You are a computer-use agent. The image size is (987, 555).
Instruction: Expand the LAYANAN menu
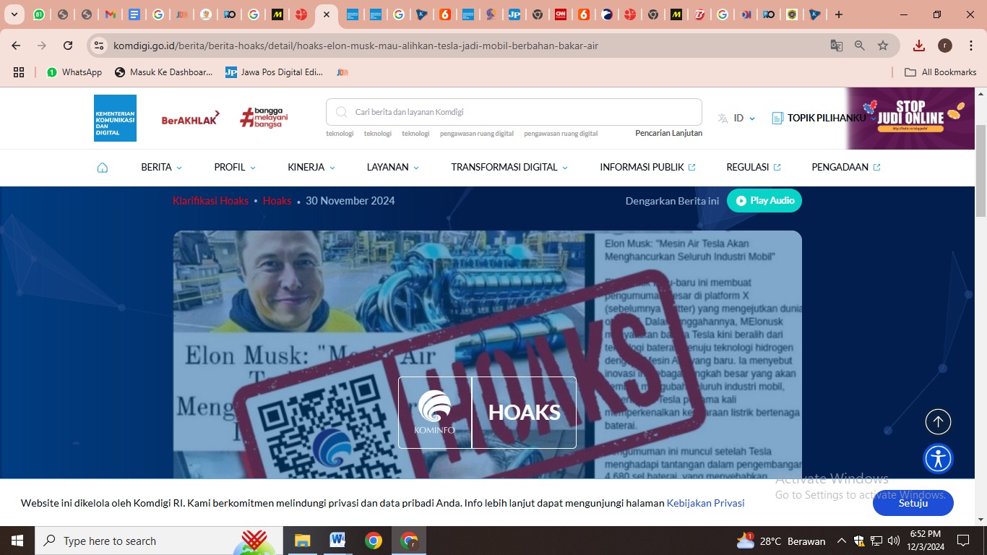tap(393, 168)
